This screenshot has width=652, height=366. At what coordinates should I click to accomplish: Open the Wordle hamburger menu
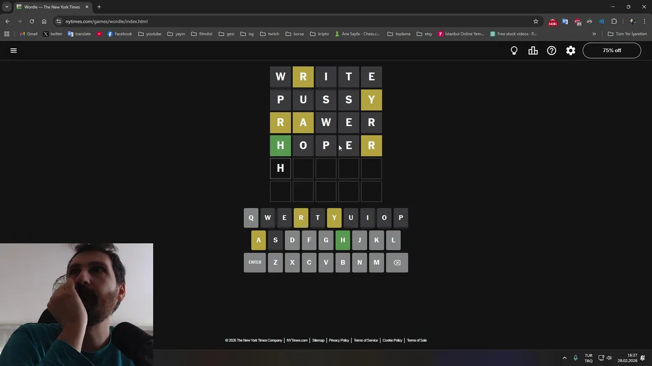coord(14,50)
